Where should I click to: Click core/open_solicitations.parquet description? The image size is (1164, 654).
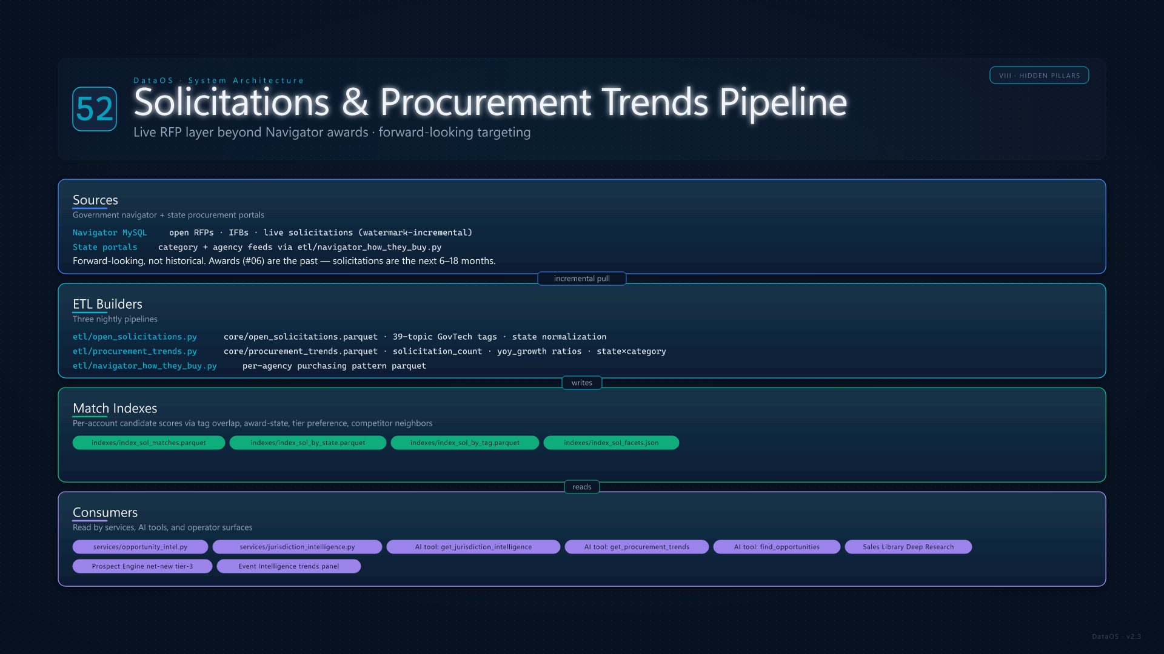point(415,337)
